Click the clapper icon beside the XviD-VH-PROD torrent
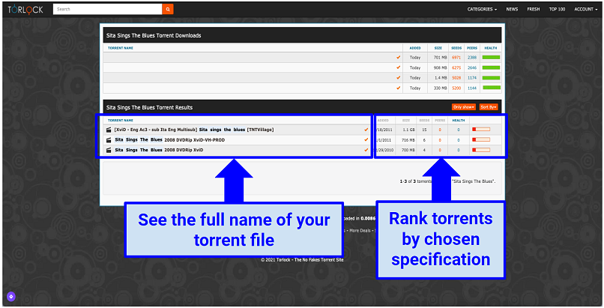 click(109, 140)
